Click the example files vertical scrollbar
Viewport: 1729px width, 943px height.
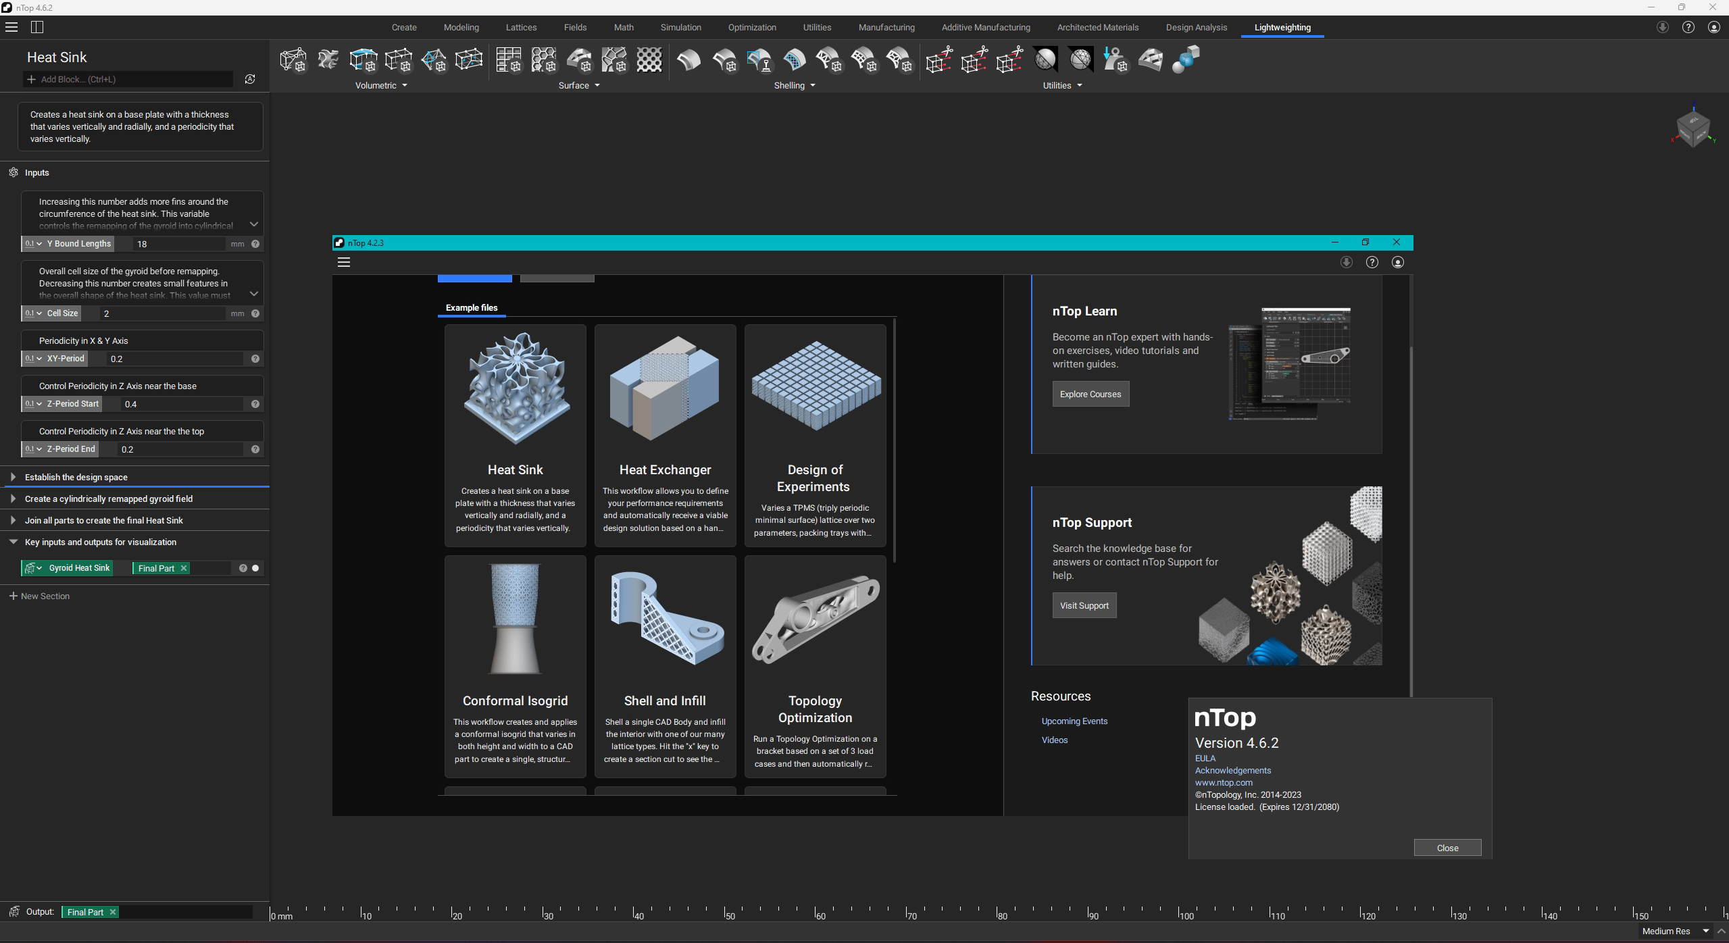click(x=894, y=439)
